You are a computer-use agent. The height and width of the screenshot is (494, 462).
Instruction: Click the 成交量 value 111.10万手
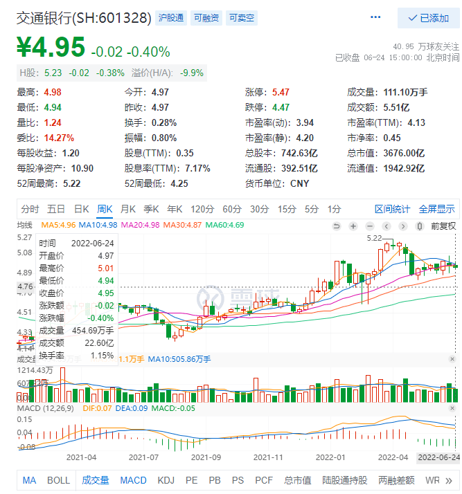(x=405, y=92)
